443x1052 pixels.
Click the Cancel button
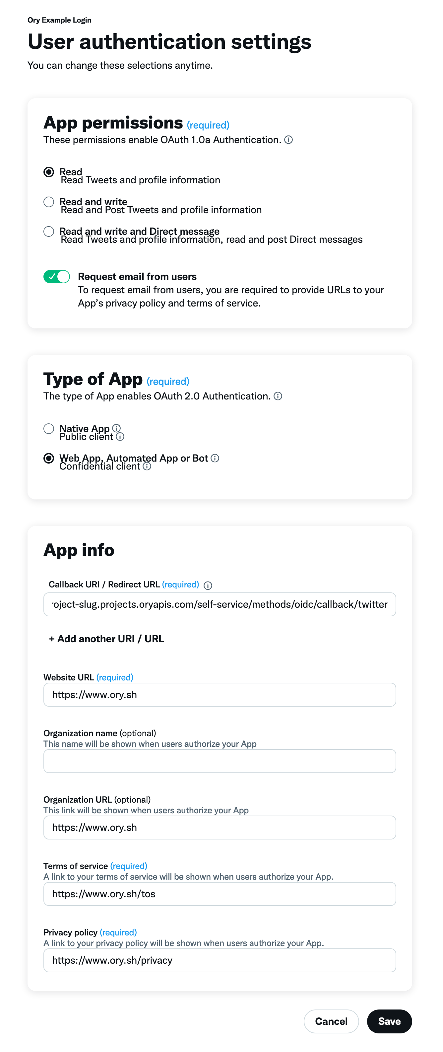pos(331,1021)
